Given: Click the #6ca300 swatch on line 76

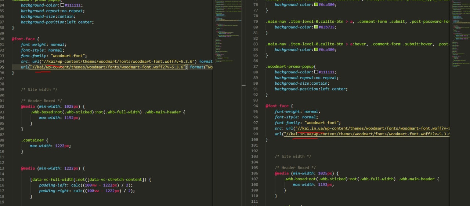Looking at the screenshot, I should coord(316,4).
